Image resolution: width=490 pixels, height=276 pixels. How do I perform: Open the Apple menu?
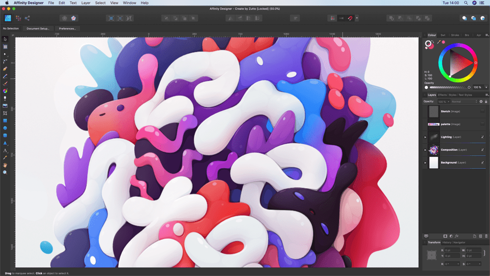point(7,3)
